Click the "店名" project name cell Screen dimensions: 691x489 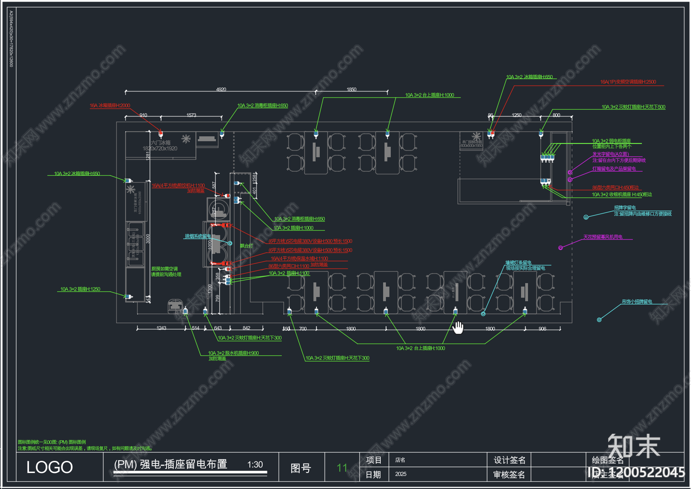point(400,460)
